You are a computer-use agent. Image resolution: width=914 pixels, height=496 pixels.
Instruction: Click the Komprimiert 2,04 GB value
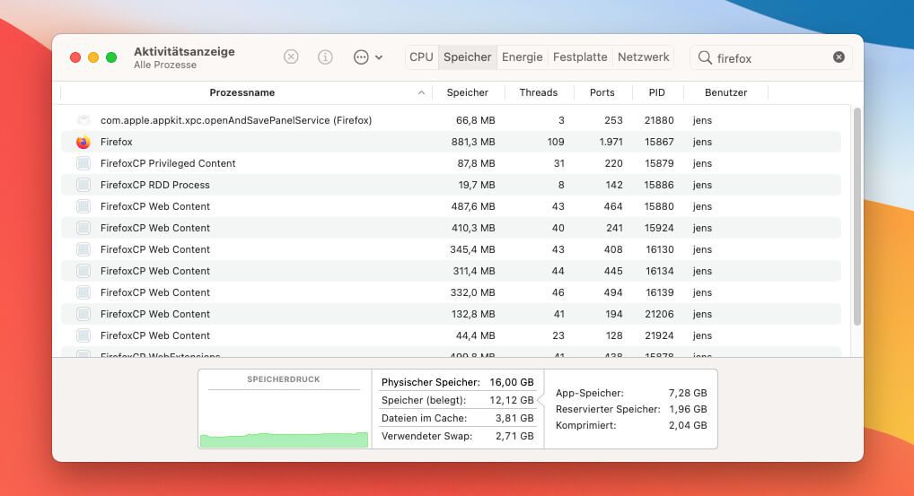point(688,425)
